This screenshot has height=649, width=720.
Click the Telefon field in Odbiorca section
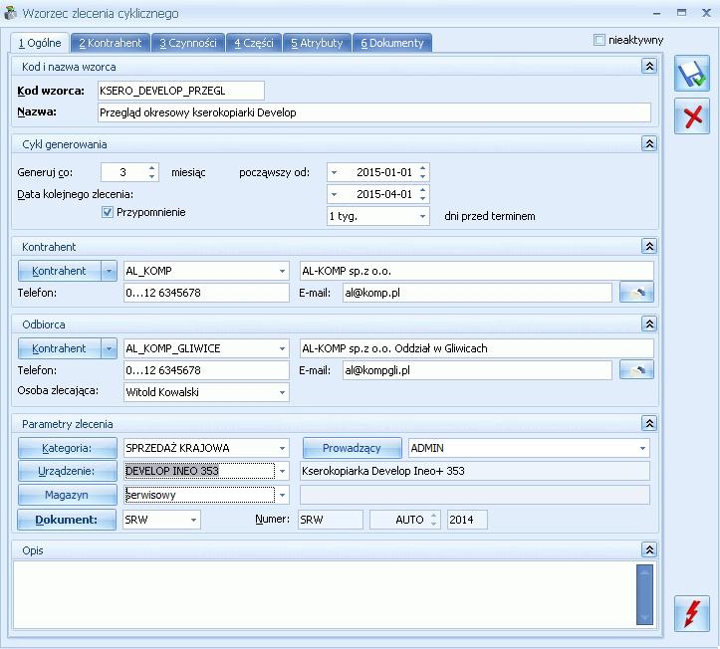tap(206, 370)
